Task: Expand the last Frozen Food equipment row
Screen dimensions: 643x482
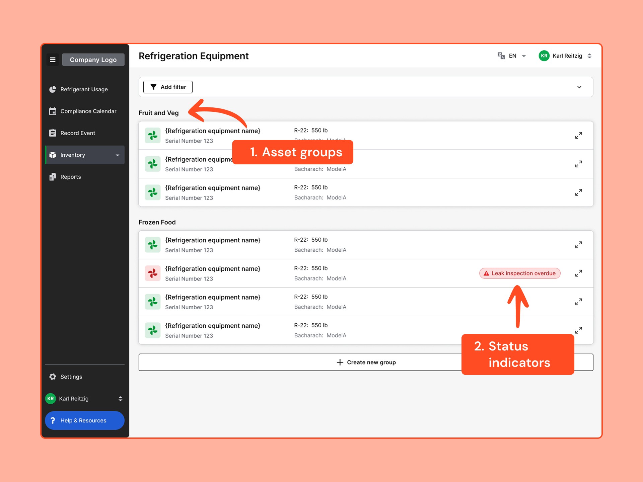Action: 578,330
